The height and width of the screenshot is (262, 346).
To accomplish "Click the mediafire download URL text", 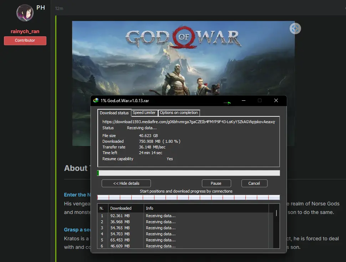I will click(x=189, y=122).
